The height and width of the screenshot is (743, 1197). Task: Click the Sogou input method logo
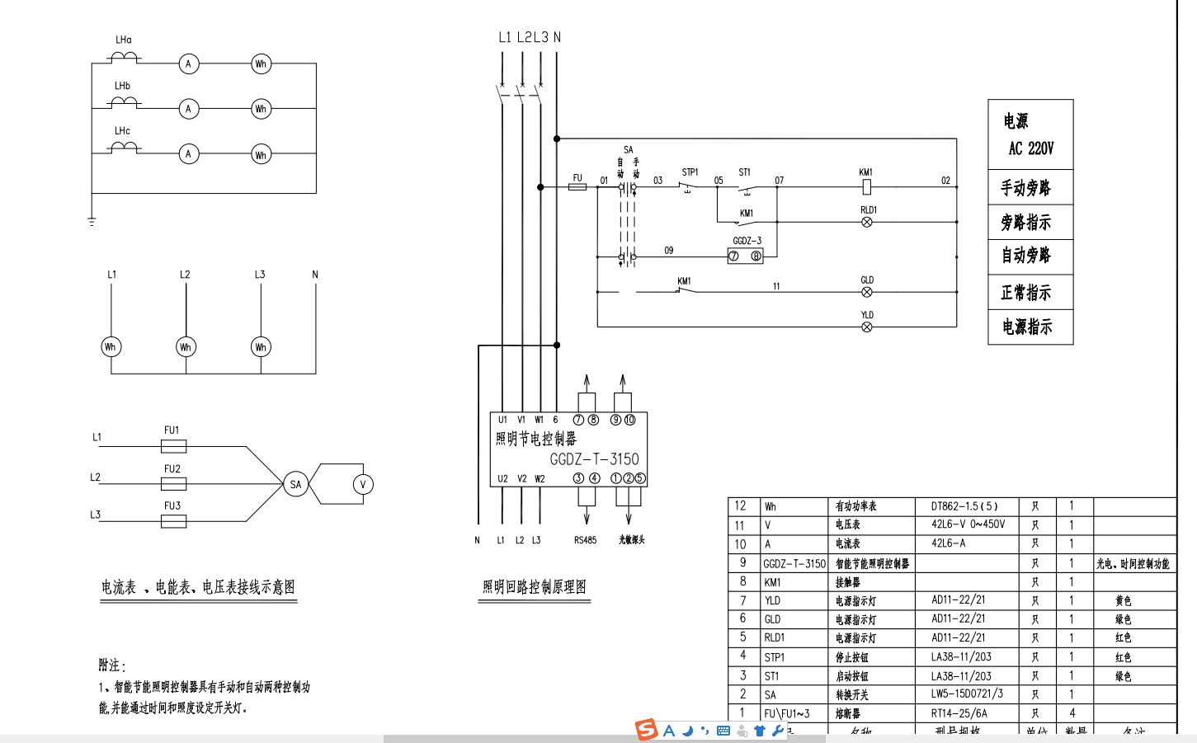(x=647, y=730)
